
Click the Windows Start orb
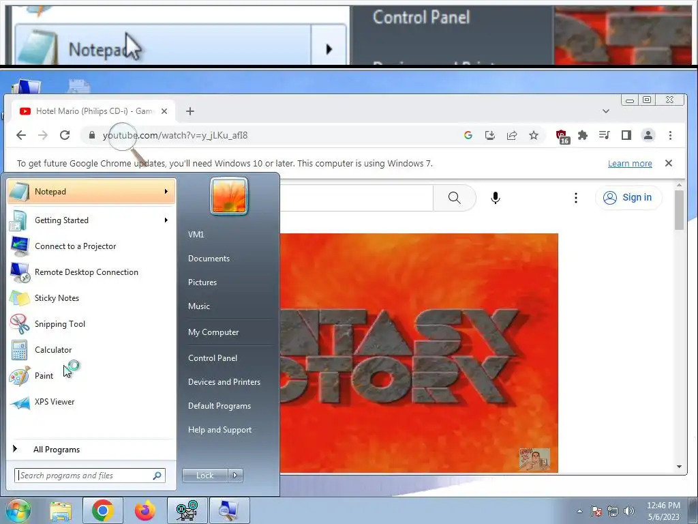tap(18, 510)
